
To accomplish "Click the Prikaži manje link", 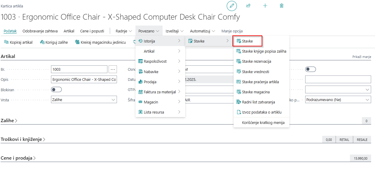I will tap(362, 57).
